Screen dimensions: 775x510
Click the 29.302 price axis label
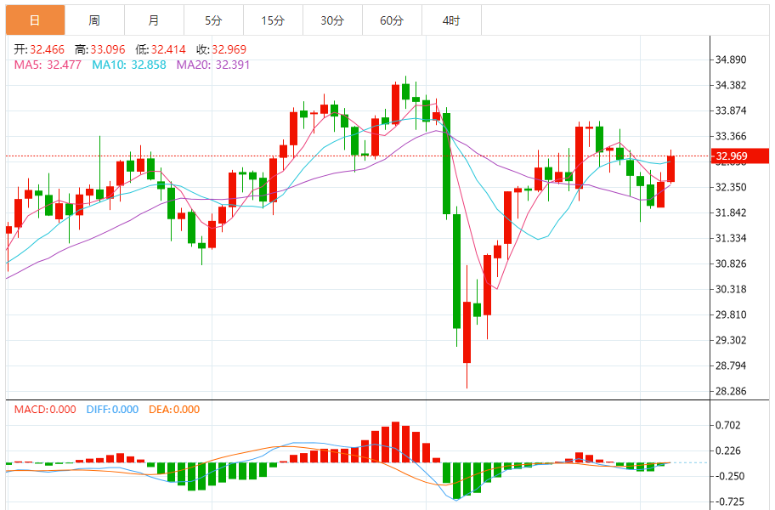[x=731, y=340]
